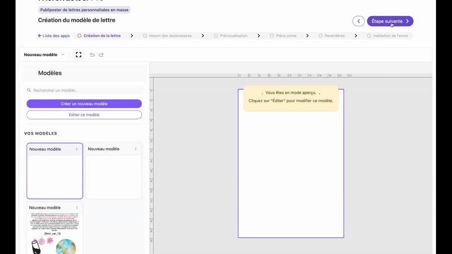Go to the Import des destinataires step

point(170,36)
